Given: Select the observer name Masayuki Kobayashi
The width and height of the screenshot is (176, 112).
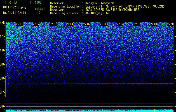Looking at the screenshot, I should coord(100,3).
